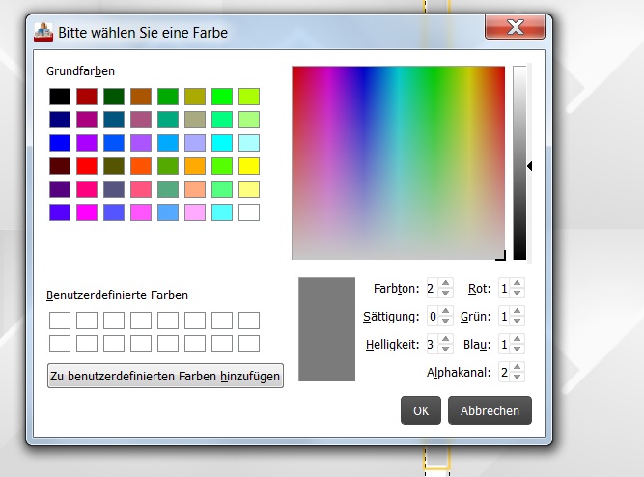Decrease the Grün value with down arrow
Viewport: 644px width, 477px height.
click(x=518, y=321)
